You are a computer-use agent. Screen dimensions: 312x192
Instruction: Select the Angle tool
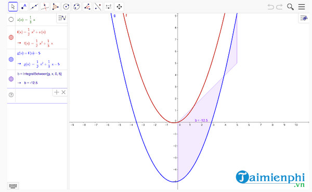click(87, 7)
